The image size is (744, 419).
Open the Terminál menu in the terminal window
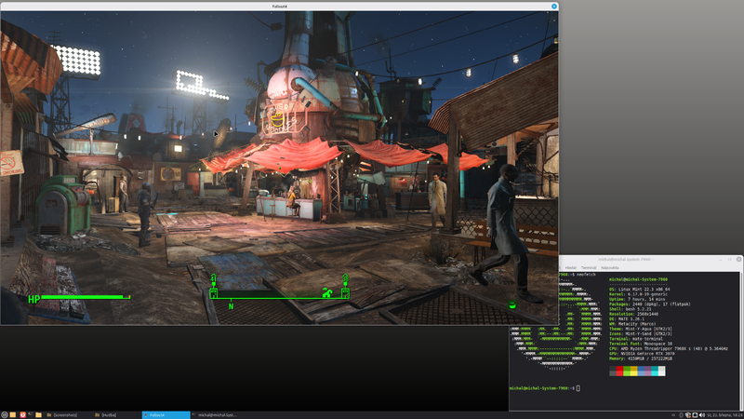(x=589, y=267)
